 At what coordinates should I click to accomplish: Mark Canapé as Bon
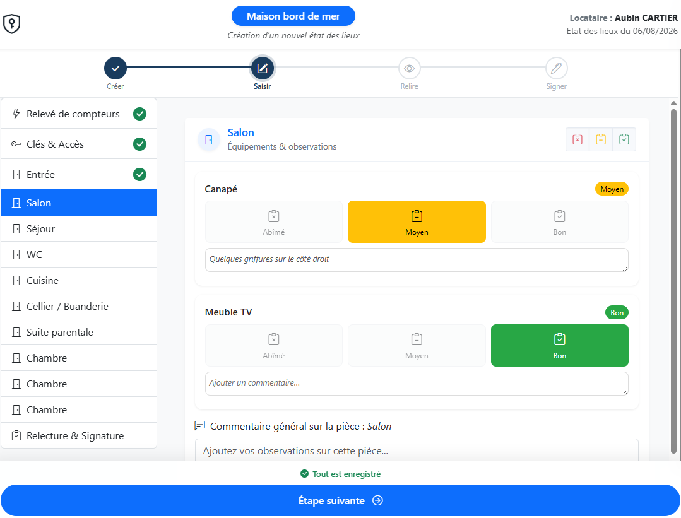[x=559, y=222]
